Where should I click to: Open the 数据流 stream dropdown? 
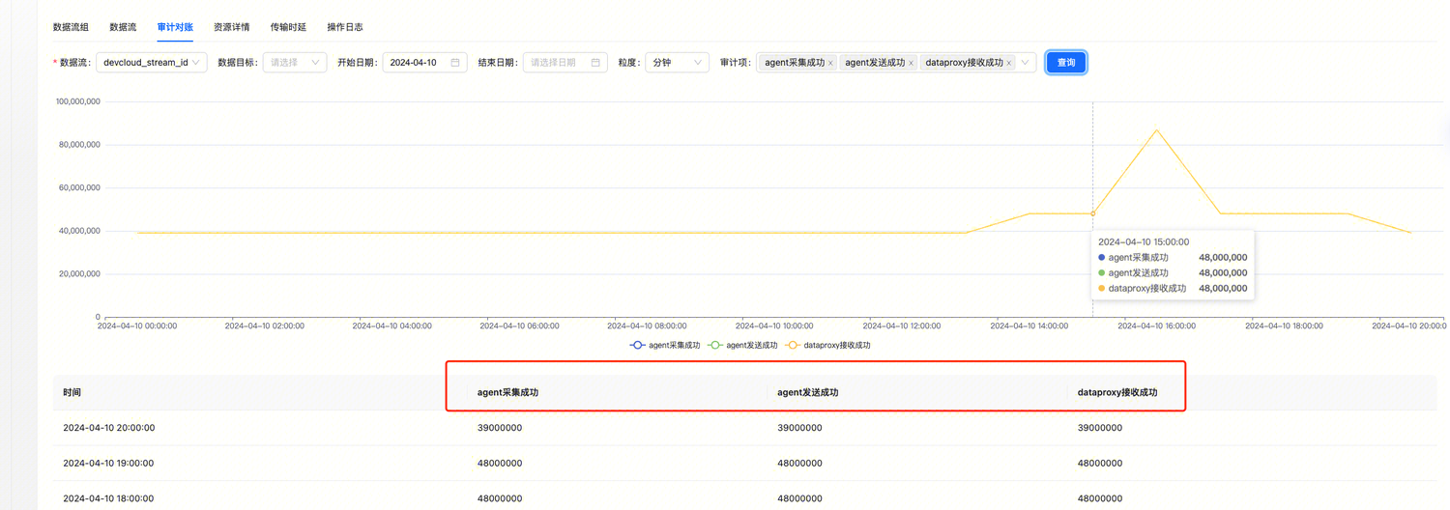coord(151,63)
